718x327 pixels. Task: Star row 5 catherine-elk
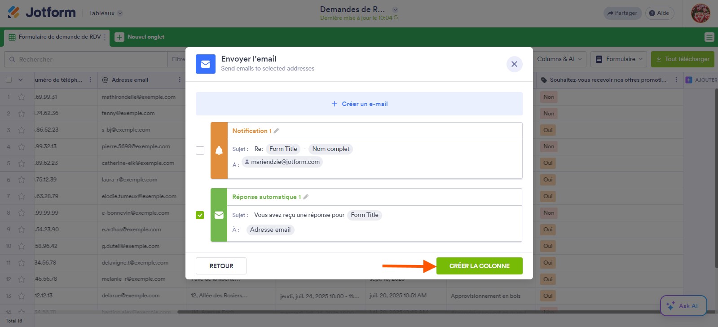(22, 163)
